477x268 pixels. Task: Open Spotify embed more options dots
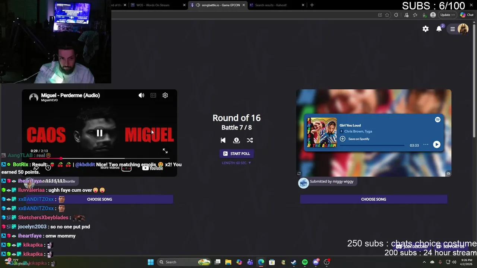tap(426, 145)
